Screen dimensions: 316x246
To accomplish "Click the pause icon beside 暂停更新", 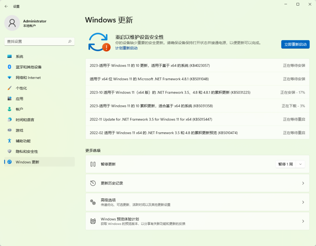I will [93, 164].
